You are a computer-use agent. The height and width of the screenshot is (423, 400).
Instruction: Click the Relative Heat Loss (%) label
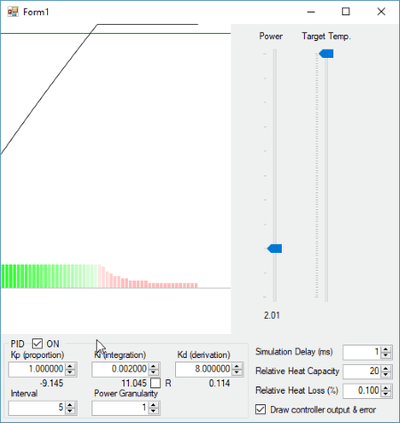(x=297, y=391)
